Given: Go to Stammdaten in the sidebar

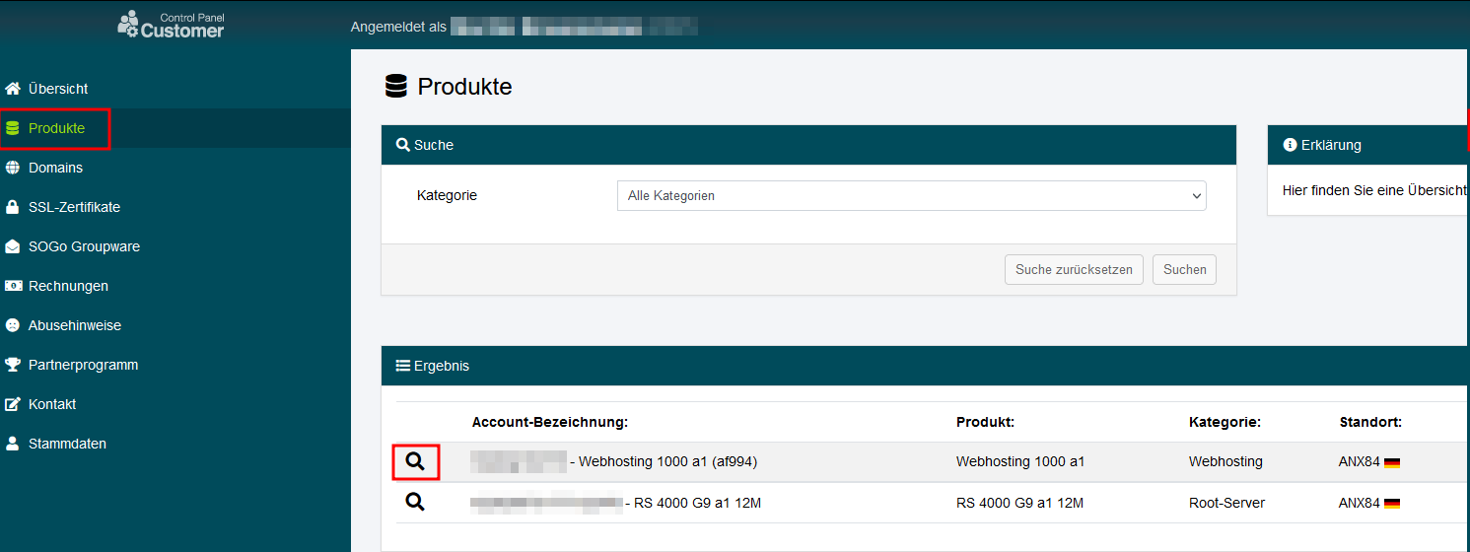Looking at the screenshot, I should [x=67, y=444].
